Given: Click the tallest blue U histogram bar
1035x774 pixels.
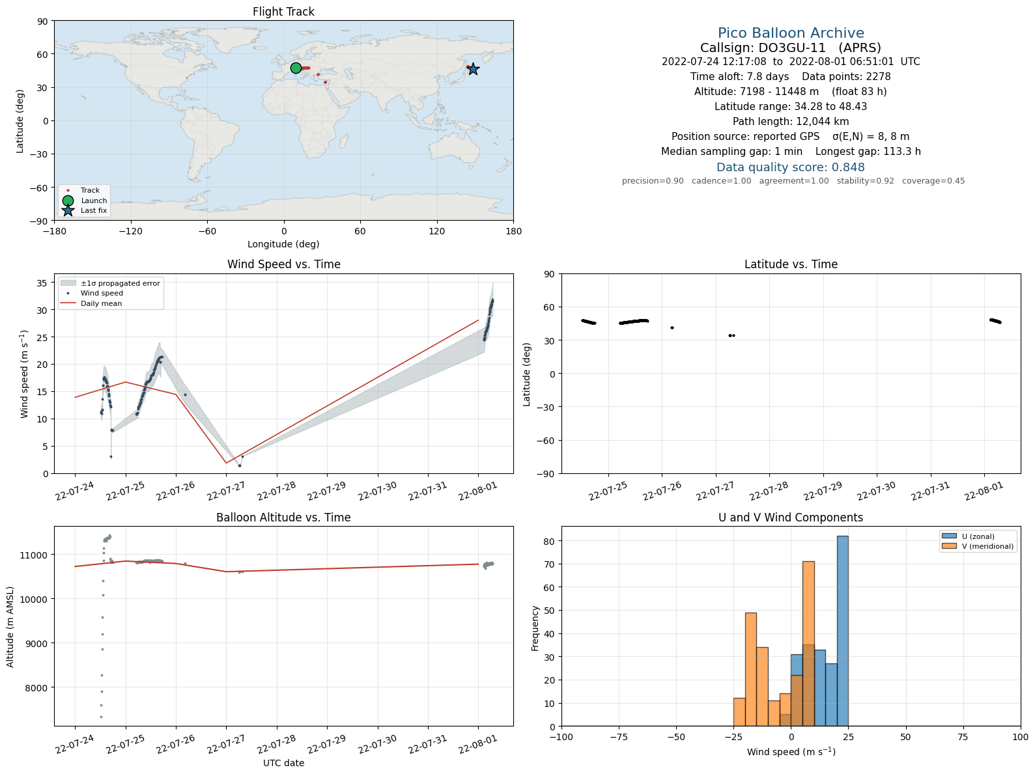Looking at the screenshot, I should 843,631.
